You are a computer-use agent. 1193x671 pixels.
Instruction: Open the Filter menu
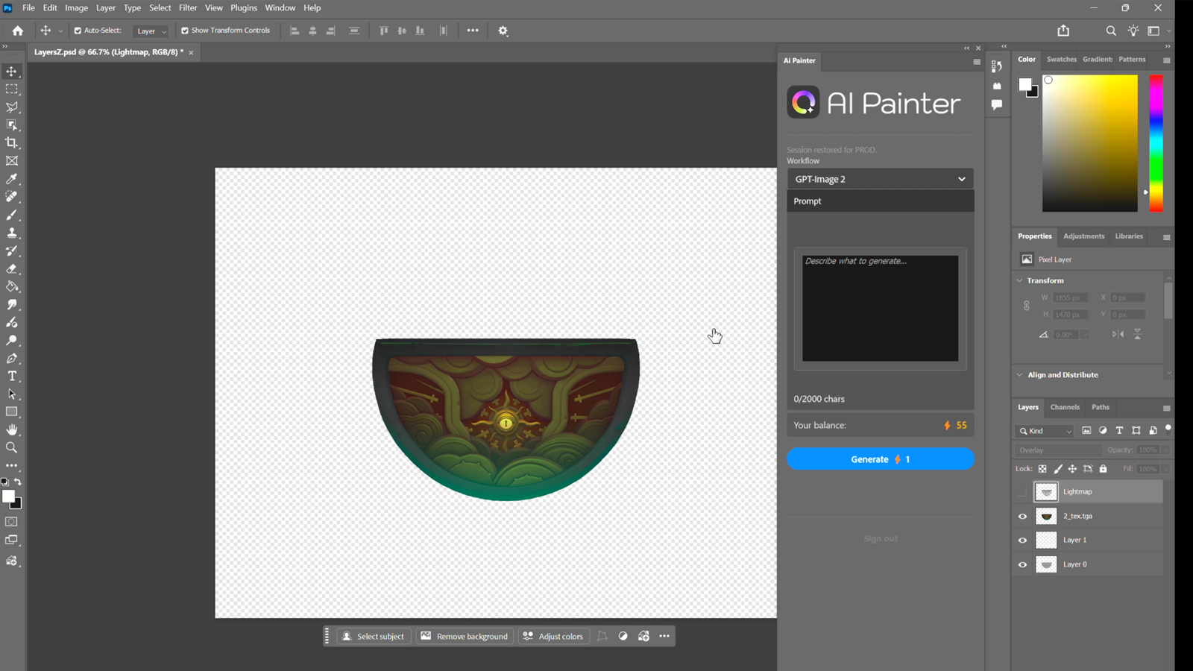(188, 7)
